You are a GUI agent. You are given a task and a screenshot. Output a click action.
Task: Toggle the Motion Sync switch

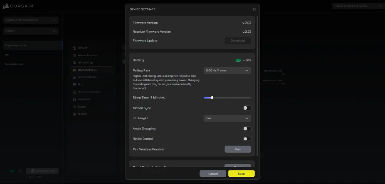tap(247, 108)
